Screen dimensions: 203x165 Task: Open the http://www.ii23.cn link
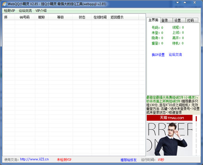tap(35, 160)
